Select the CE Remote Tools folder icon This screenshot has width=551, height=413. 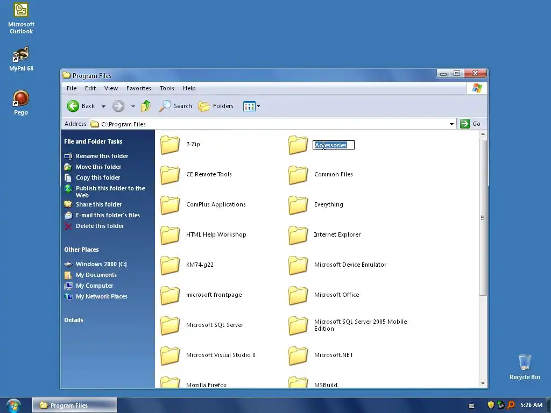(170, 175)
